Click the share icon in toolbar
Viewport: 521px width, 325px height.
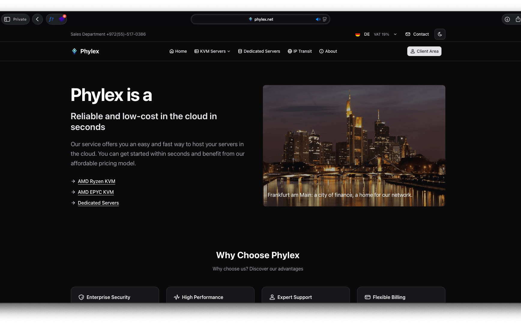[x=518, y=19]
